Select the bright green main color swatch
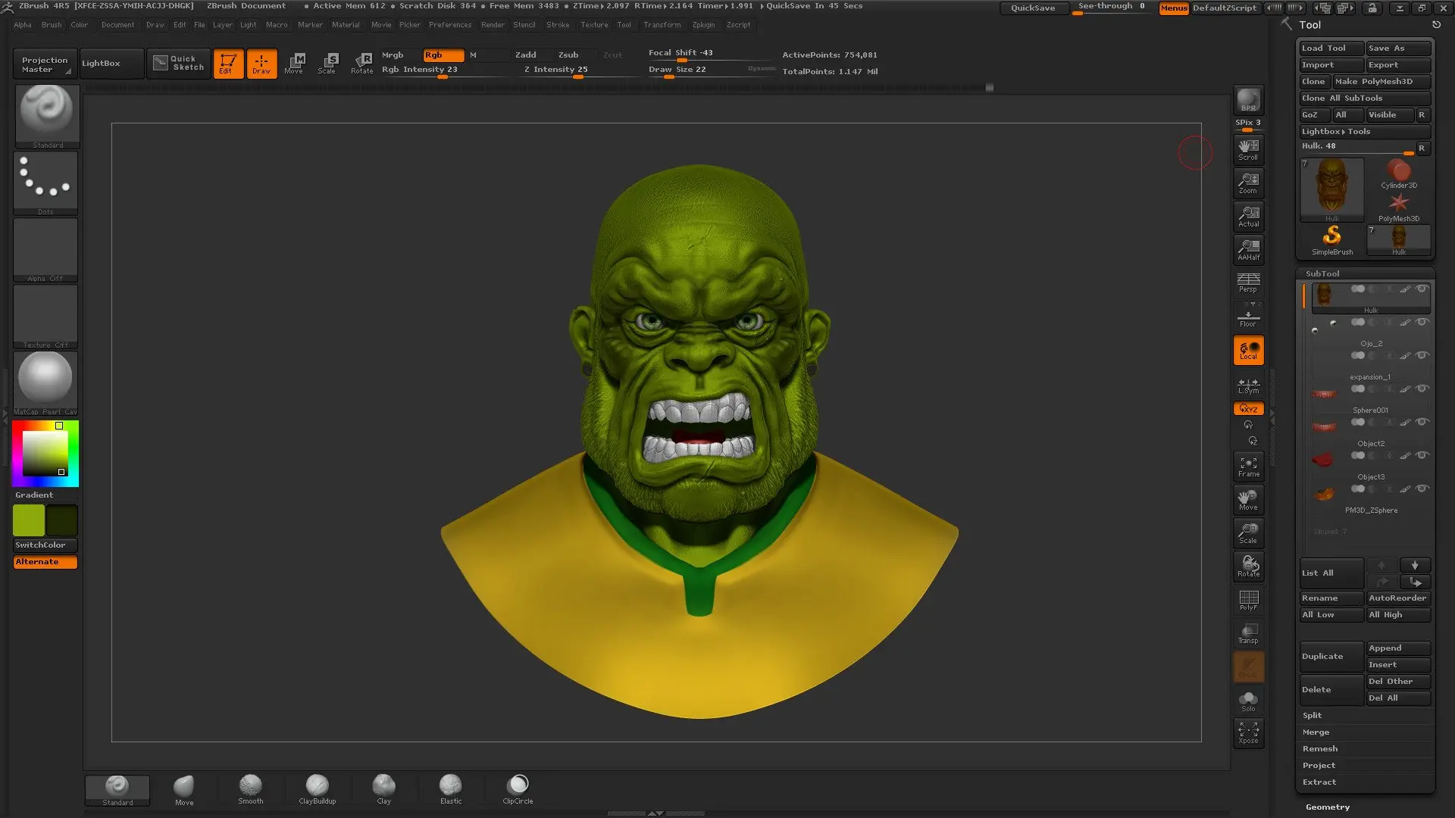This screenshot has height=818, width=1455. (29, 521)
